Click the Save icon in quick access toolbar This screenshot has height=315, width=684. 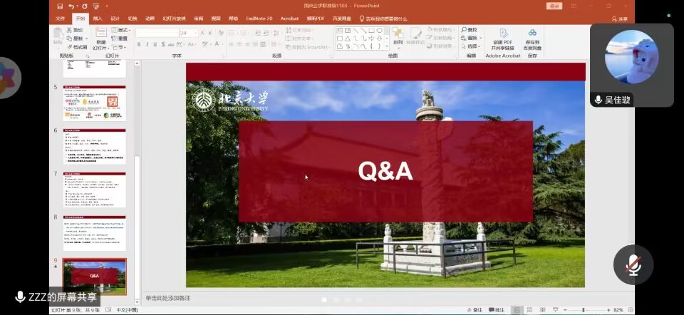(61, 6)
